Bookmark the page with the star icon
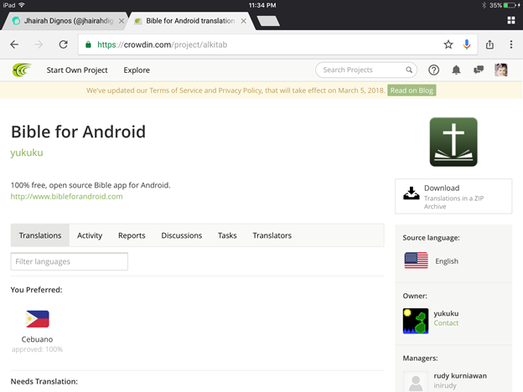The height and width of the screenshot is (392, 523). point(448,44)
